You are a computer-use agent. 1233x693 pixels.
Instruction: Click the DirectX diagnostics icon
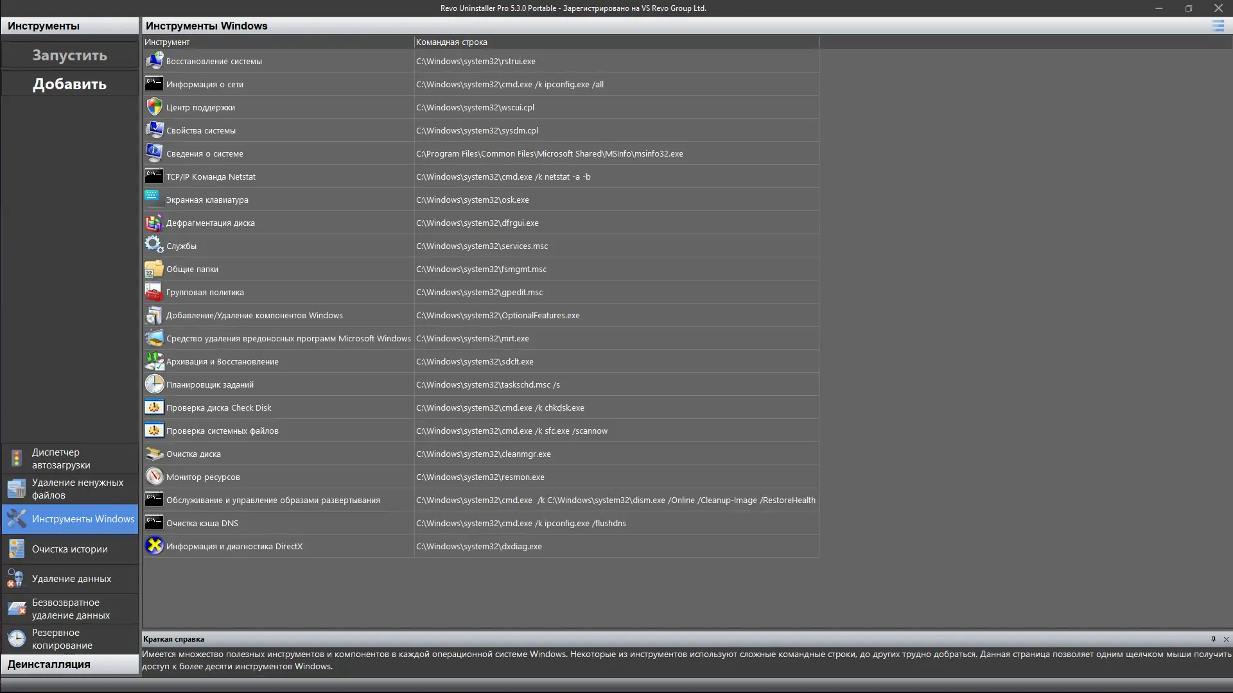point(154,546)
